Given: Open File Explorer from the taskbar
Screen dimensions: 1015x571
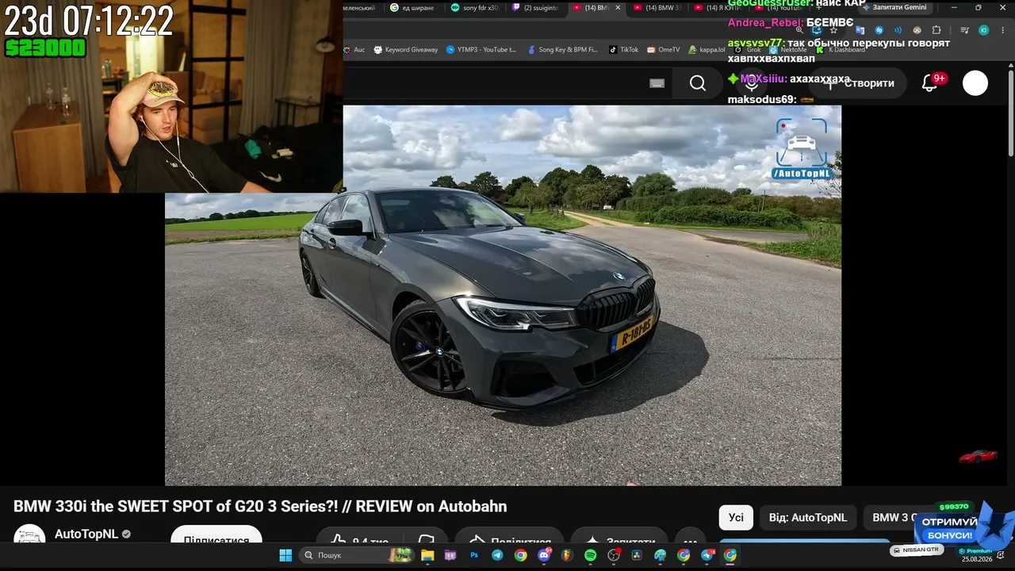Looking at the screenshot, I should [427, 555].
